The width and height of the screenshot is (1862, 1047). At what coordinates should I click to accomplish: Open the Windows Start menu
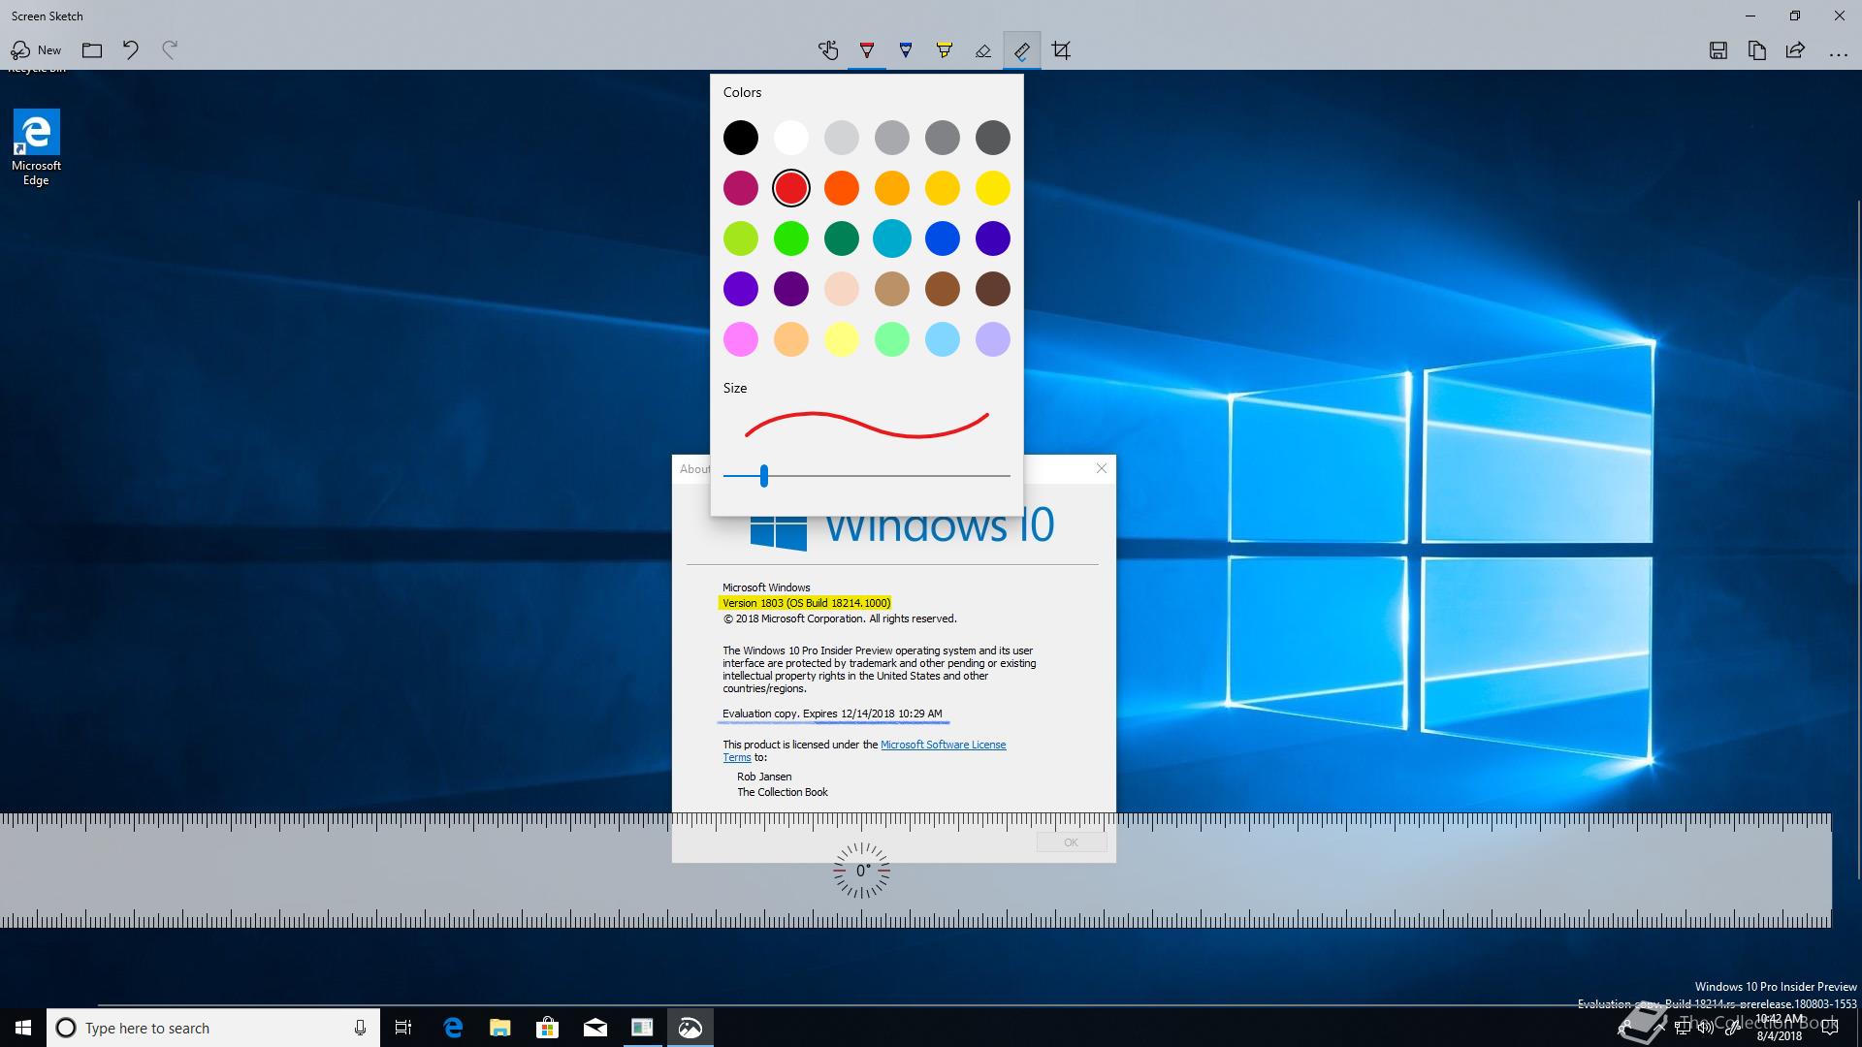pos(23,1028)
